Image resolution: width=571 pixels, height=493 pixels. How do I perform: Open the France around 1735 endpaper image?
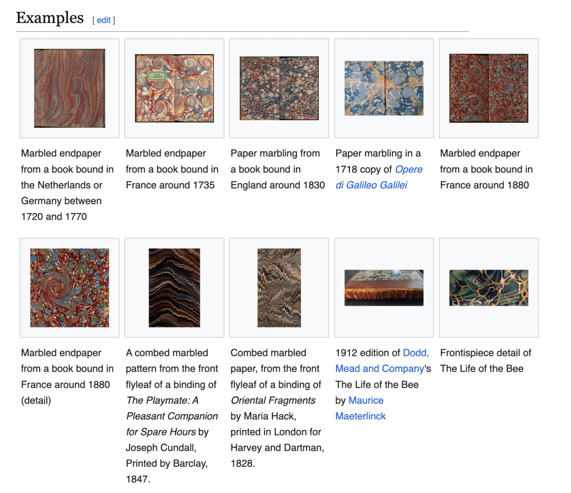174,88
